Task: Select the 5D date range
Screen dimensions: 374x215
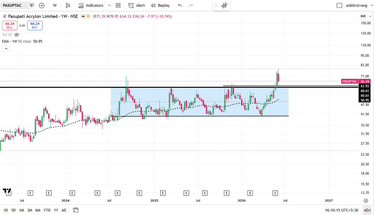Action: (13, 210)
